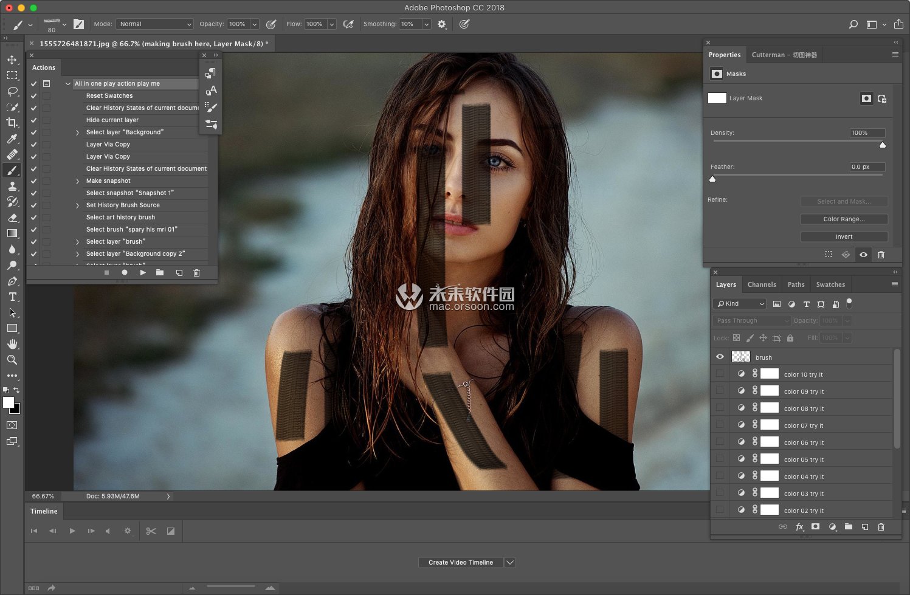Open the layer Kind filter dropdown

[x=740, y=304]
